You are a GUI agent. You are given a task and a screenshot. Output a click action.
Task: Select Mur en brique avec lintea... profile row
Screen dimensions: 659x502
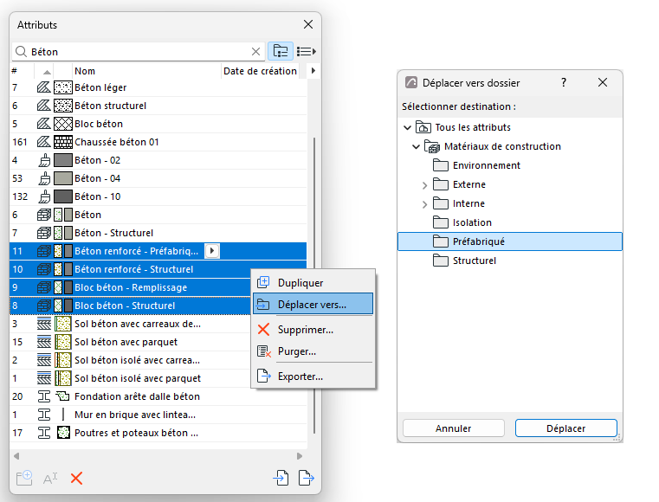(x=158, y=415)
